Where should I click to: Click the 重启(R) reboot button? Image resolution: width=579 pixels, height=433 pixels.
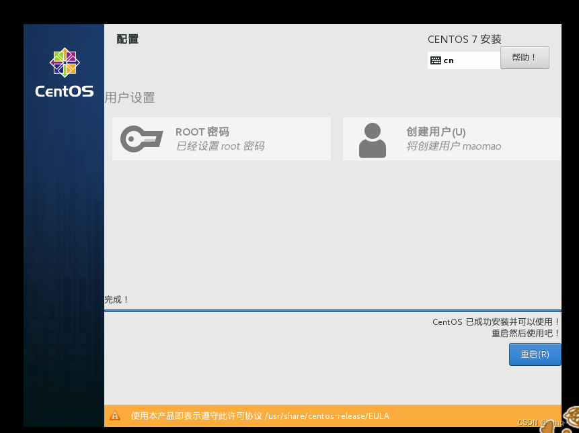point(535,354)
